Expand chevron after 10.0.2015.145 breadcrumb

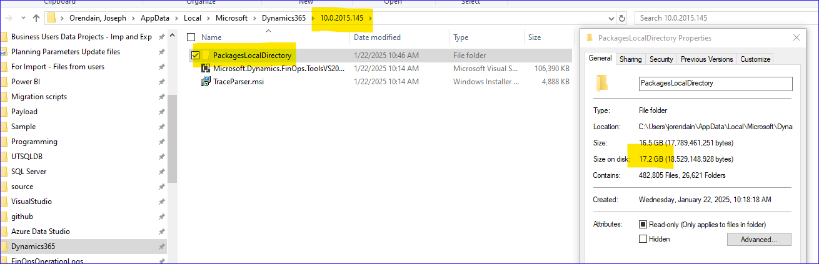[370, 18]
